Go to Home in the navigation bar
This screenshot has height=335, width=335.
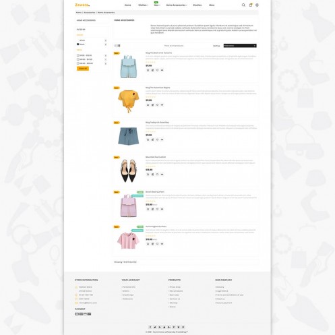(x=127, y=5)
